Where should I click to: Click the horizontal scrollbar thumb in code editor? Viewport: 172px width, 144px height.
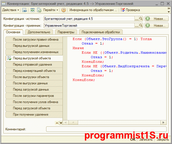pyautogui.click(x=73, y=122)
